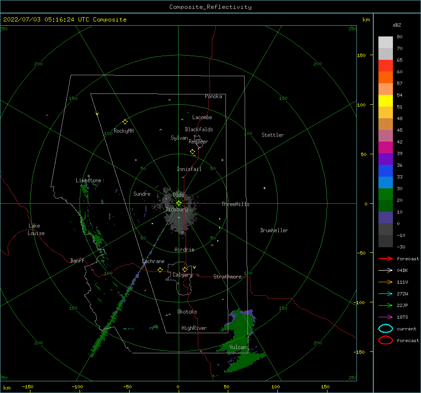This screenshot has width=421, height=393.
Task: Click the bright green 20-30 dBZ swatch
Action: (385, 194)
